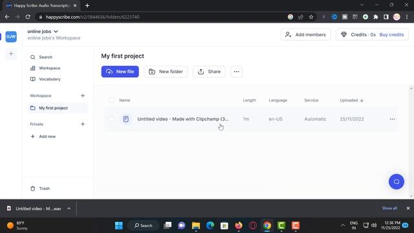The width and height of the screenshot is (414, 233).
Task: Open more options next to Share
Action: (x=236, y=72)
